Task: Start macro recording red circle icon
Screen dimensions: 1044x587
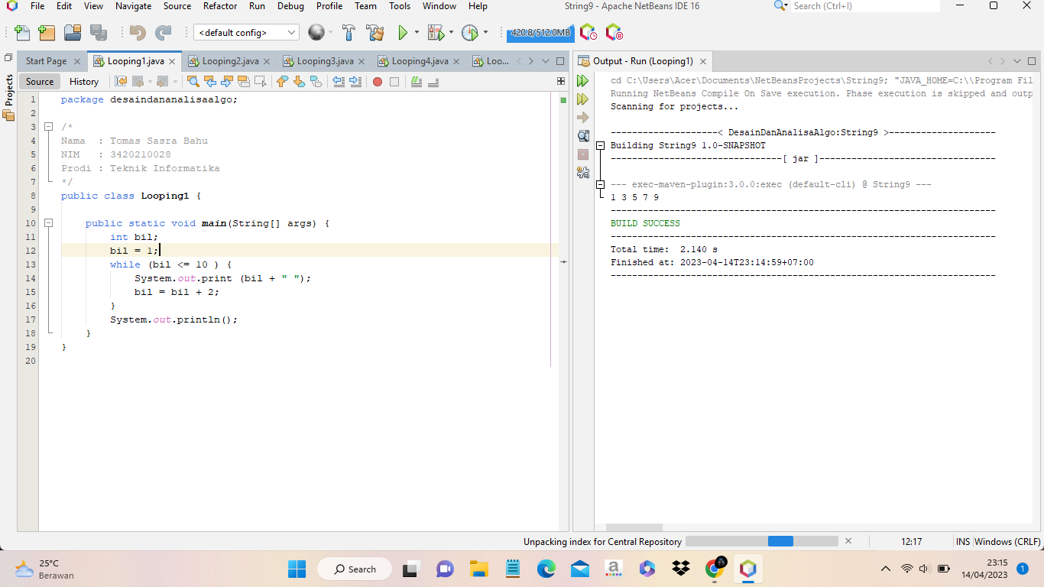Action: coord(378,82)
